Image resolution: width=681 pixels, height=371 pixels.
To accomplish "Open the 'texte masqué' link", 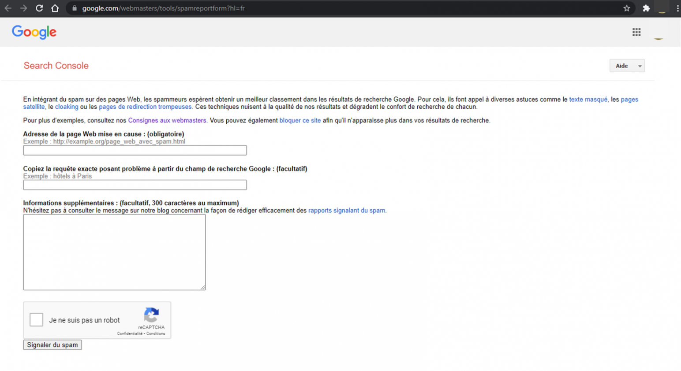I will pos(588,100).
